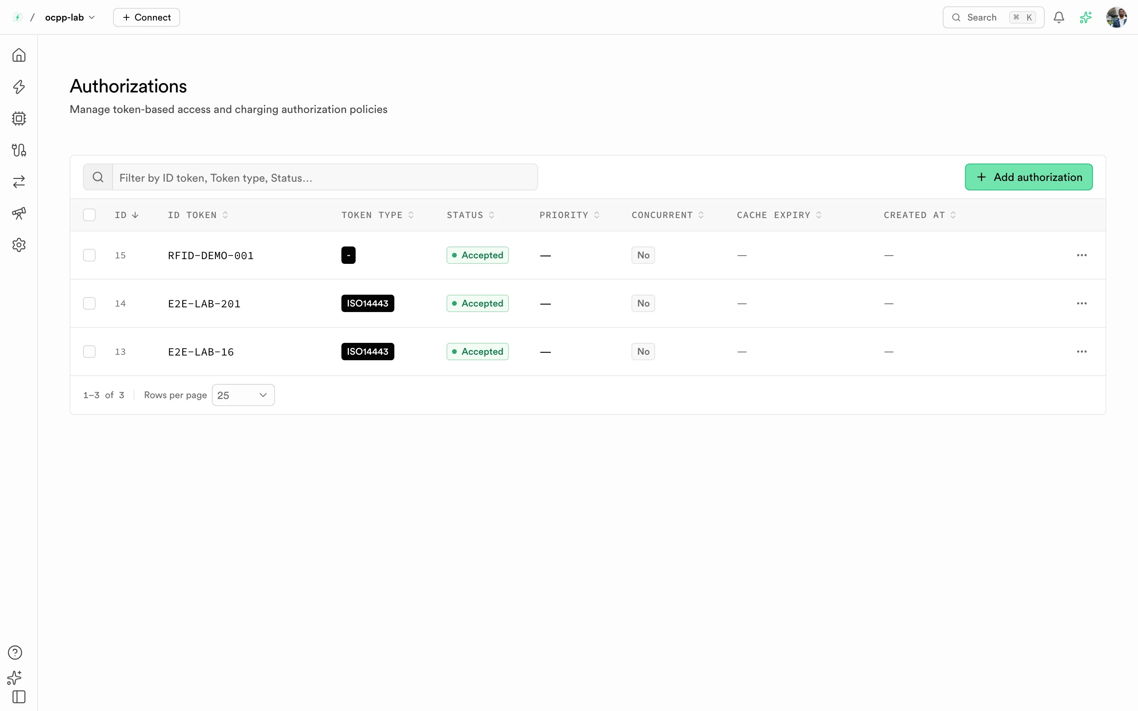Open the chip/processor sidebar icon
Viewport: 1138px width, 711px height.
[19, 118]
